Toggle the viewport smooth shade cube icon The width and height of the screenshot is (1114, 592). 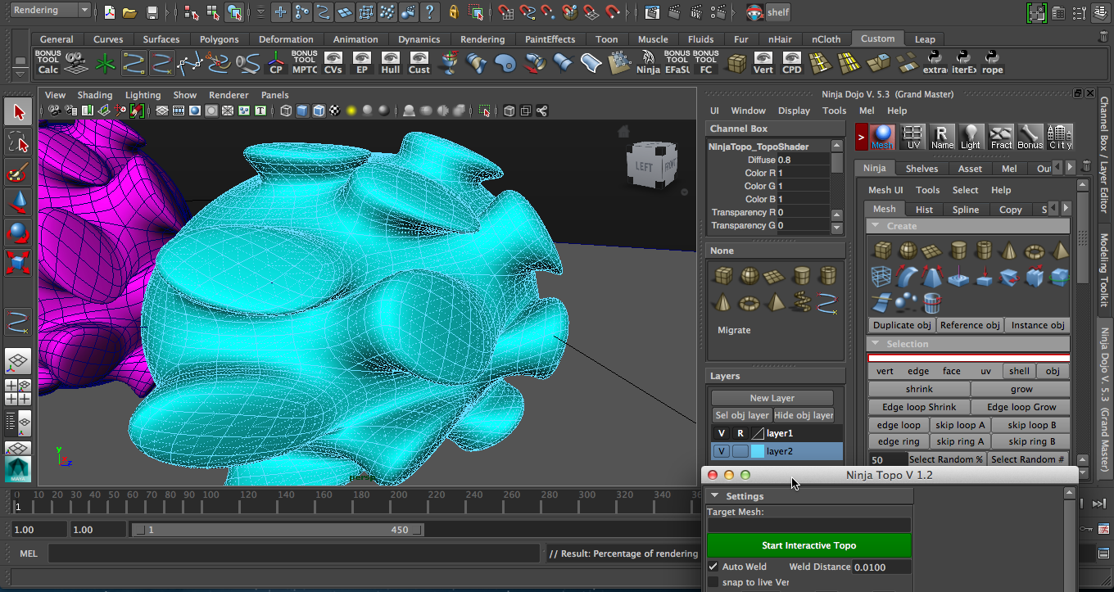(302, 111)
